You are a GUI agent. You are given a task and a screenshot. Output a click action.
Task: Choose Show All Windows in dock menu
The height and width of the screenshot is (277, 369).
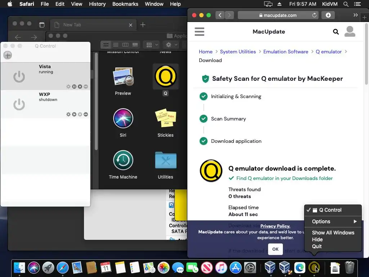point(333,233)
